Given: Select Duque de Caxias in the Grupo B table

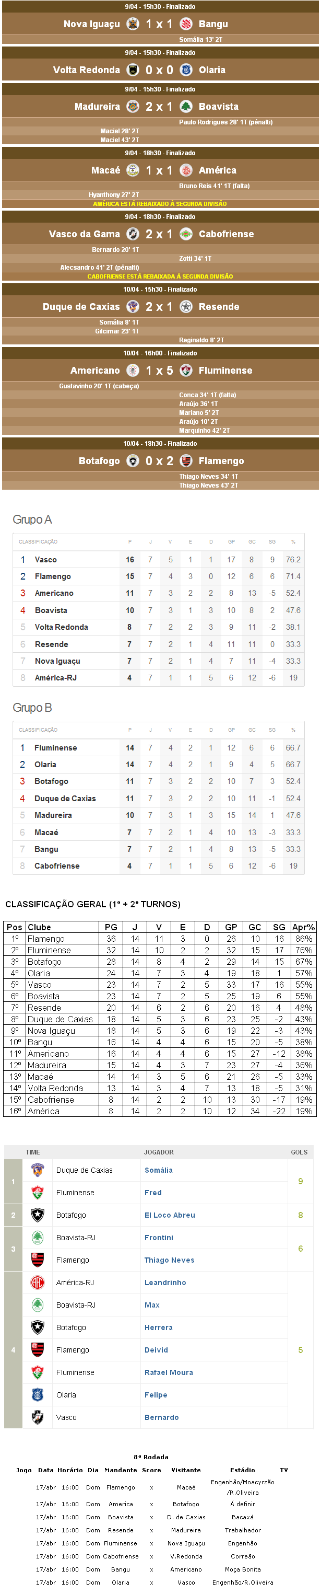Looking at the screenshot, I should coord(65,798).
